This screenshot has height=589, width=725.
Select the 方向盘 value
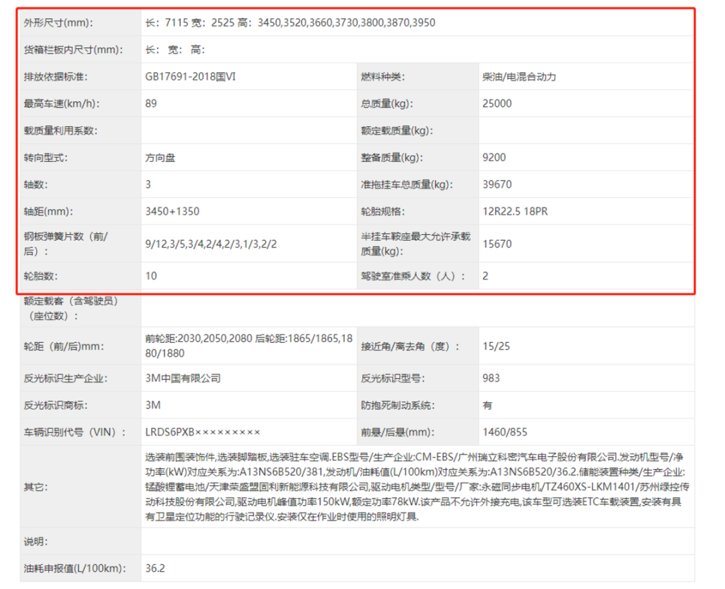click(160, 158)
